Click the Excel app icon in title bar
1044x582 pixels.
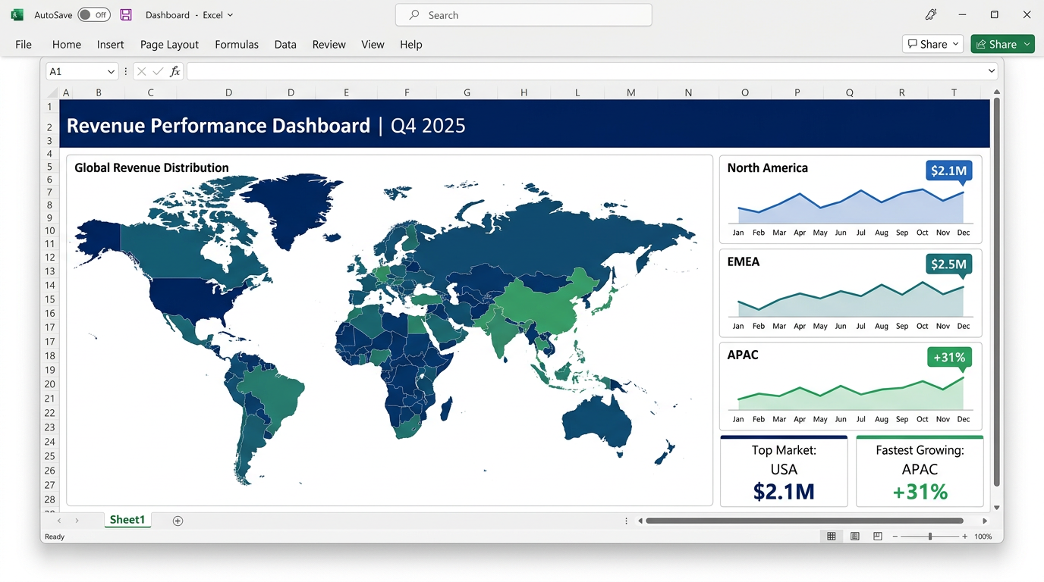click(x=17, y=15)
